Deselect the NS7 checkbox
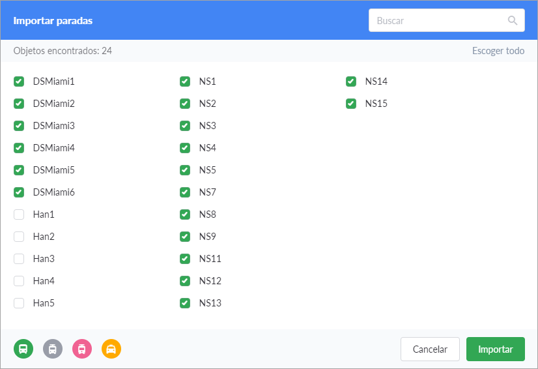 185,192
